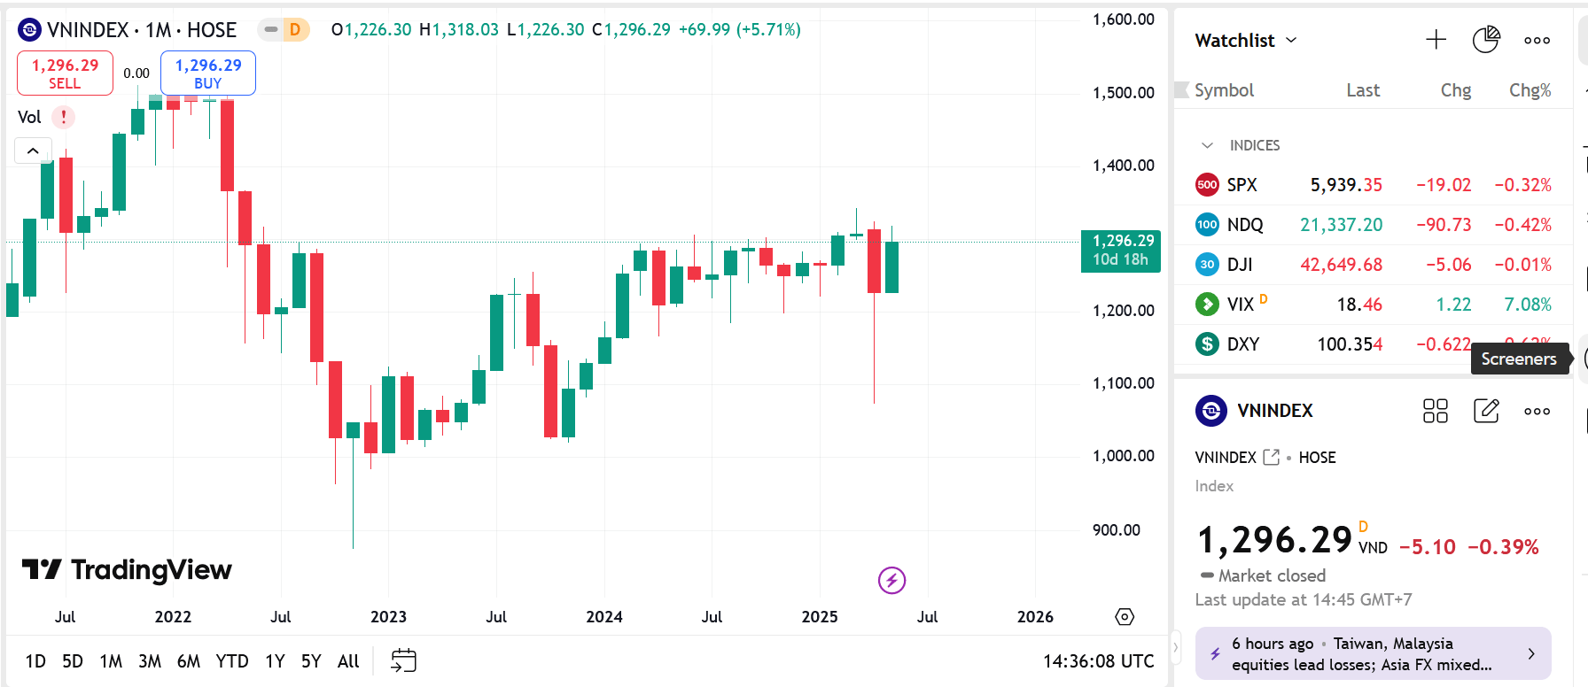Click the 1,296.29 BUY button
The image size is (1588, 687).
(x=208, y=73)
